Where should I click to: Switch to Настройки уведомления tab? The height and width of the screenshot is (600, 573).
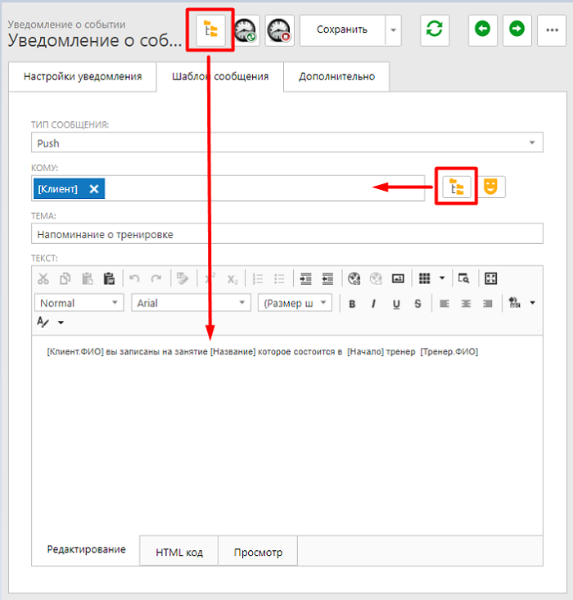coord(83,77)
